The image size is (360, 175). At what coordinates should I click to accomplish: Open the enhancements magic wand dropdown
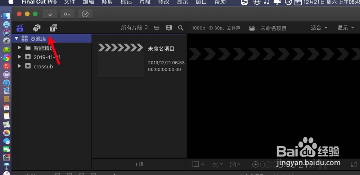coord(217,164)
